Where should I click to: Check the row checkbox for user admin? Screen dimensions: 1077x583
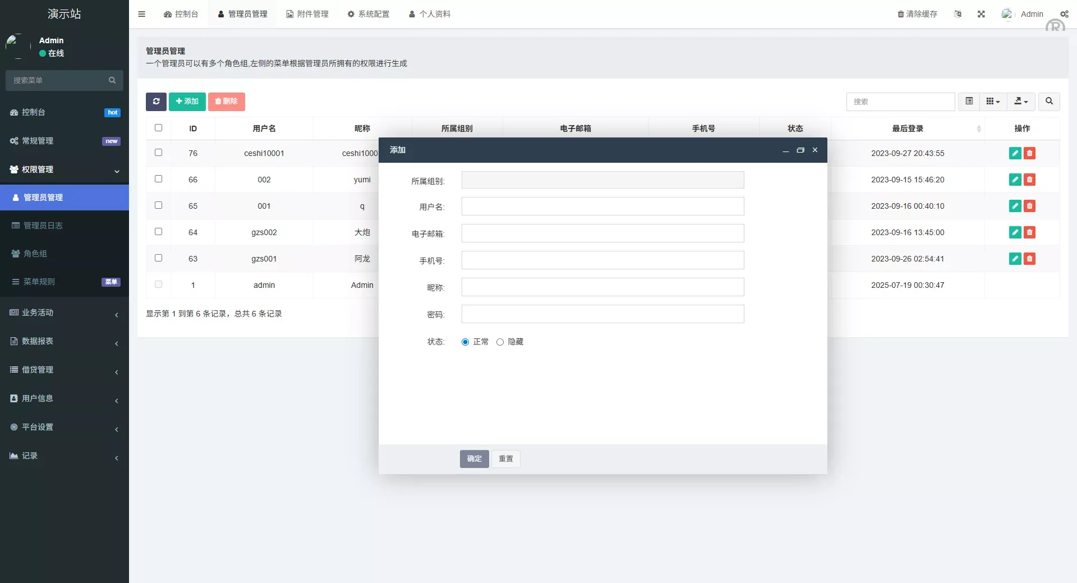pyautogui.click(x=158, y=284)
